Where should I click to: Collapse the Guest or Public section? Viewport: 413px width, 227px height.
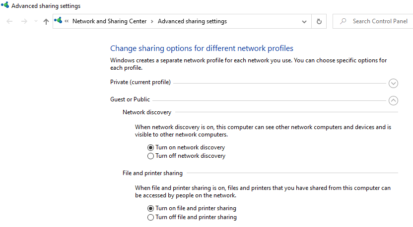[x=393, y=100]
